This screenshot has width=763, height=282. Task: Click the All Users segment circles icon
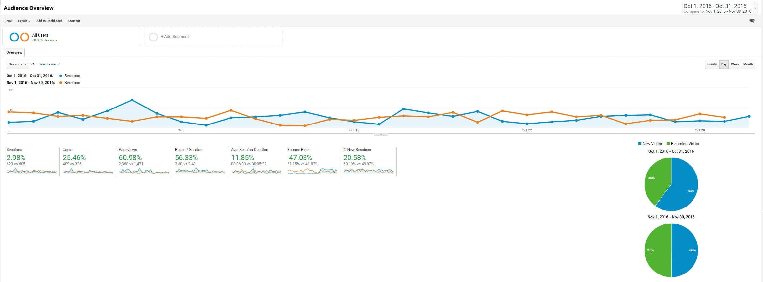[x=19, y=37]
